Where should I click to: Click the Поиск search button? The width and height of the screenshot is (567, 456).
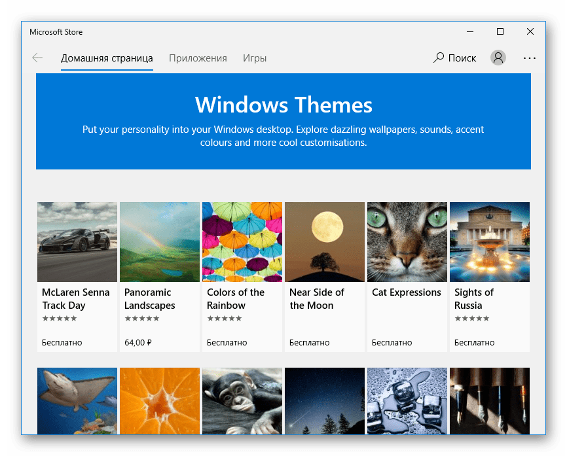click(455, 58)
